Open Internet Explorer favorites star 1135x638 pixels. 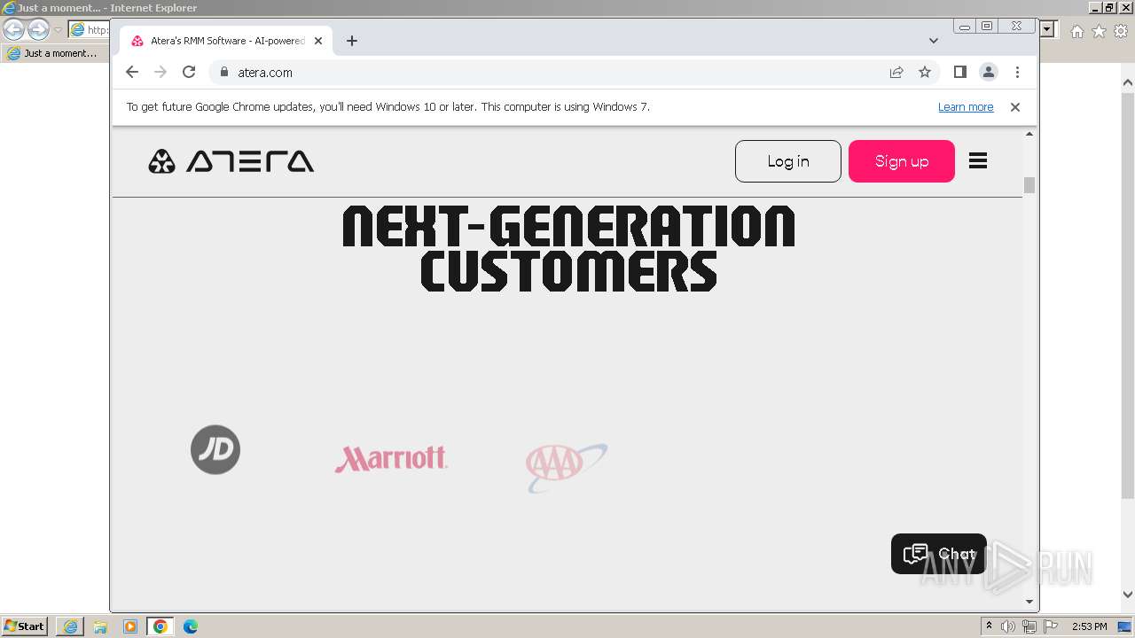coord(1099,31)
